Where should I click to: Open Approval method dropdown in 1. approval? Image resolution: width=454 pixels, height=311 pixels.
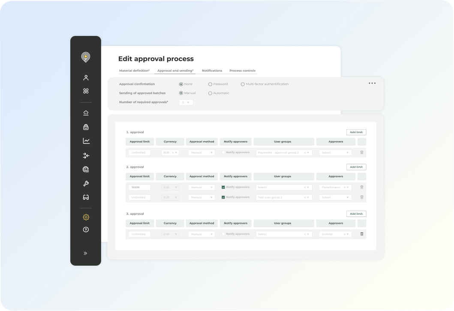coord(201,153)
